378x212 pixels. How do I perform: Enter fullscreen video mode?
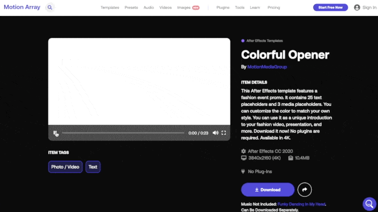coord(223,133)
